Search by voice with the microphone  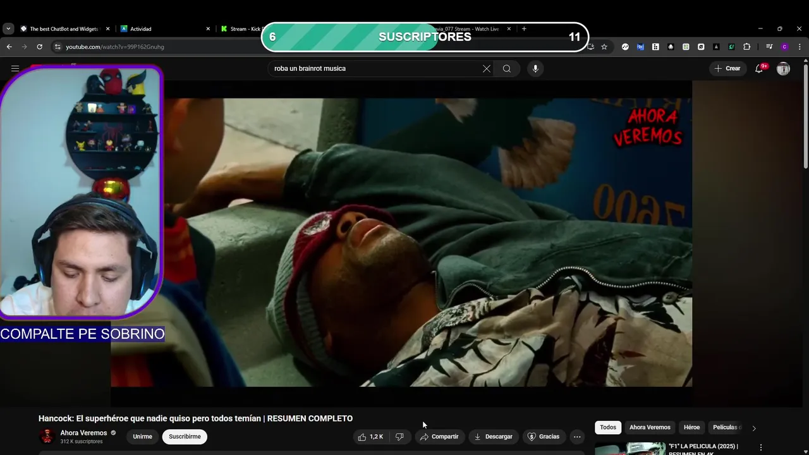click(535, 68)
